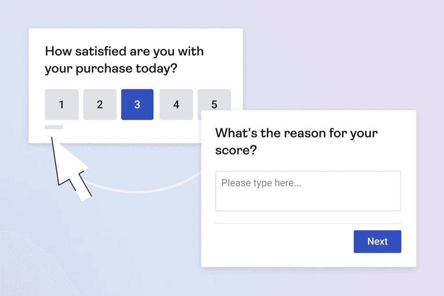
Task: Click the small gray bar under rating 1
Action: point(54,127)
